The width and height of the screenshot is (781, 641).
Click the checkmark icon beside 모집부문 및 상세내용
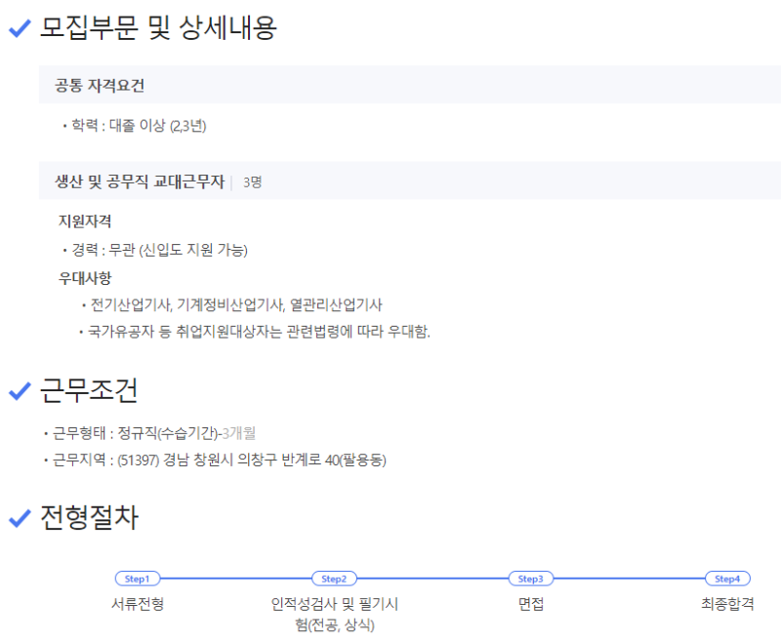coord(20,29)
